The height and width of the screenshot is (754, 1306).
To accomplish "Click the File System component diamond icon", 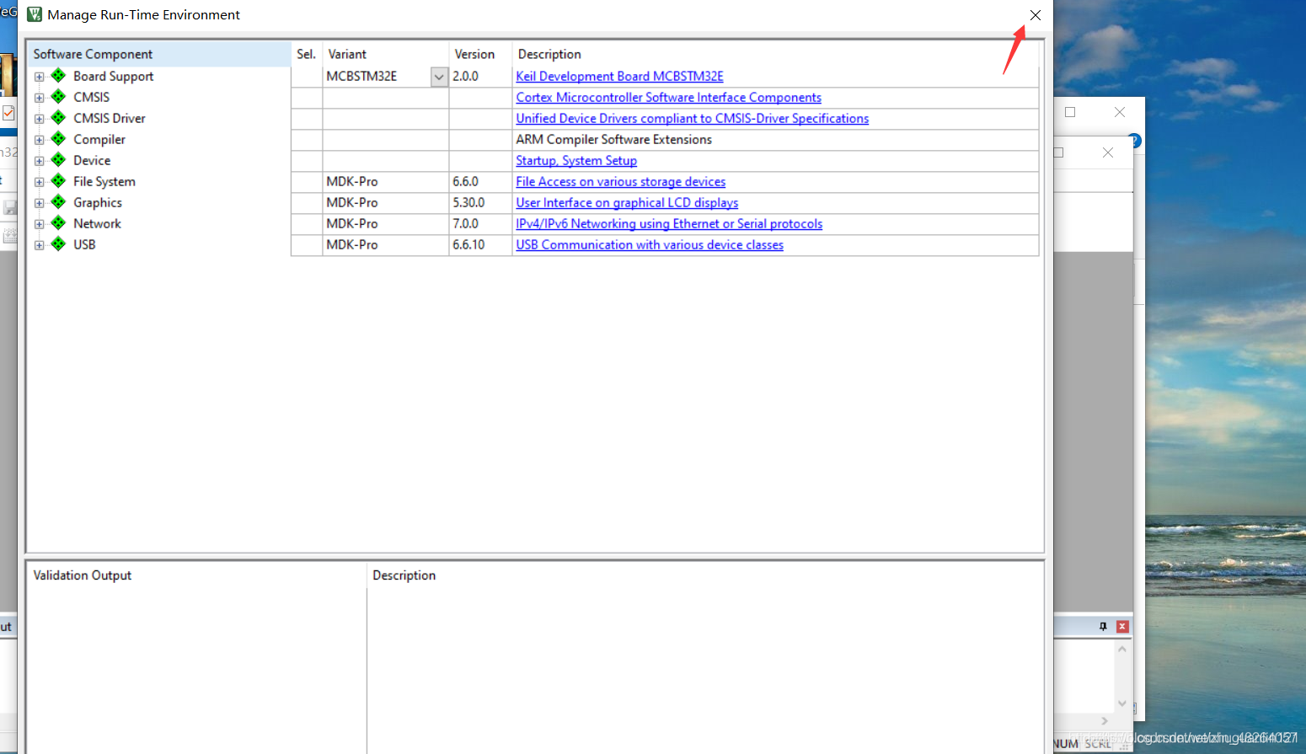I will [58, 181].
